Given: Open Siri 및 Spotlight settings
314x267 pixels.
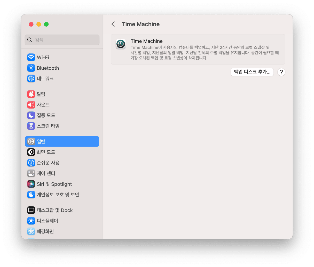Looking at the screenshot, I should coord(54,184).
